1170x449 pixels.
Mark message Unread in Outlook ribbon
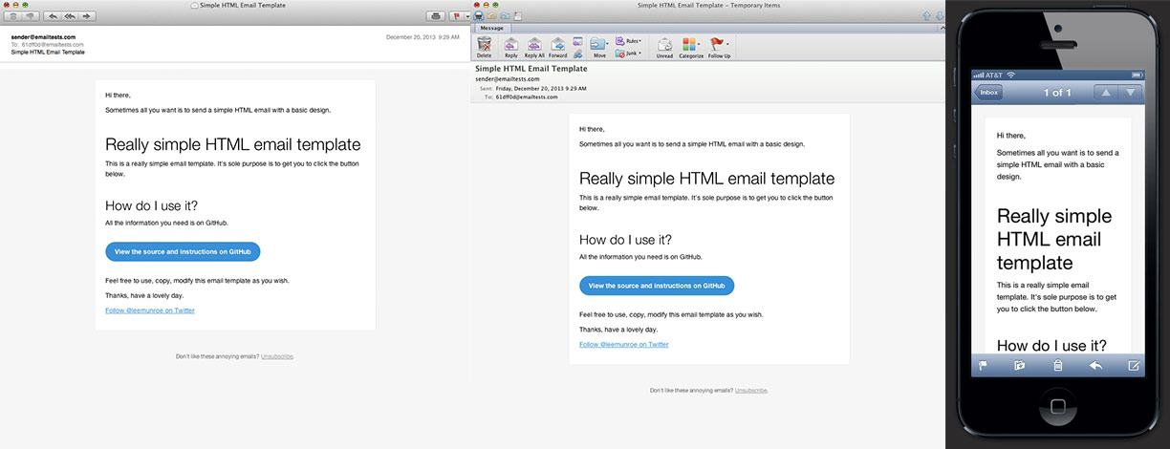[x=664, y=47]
